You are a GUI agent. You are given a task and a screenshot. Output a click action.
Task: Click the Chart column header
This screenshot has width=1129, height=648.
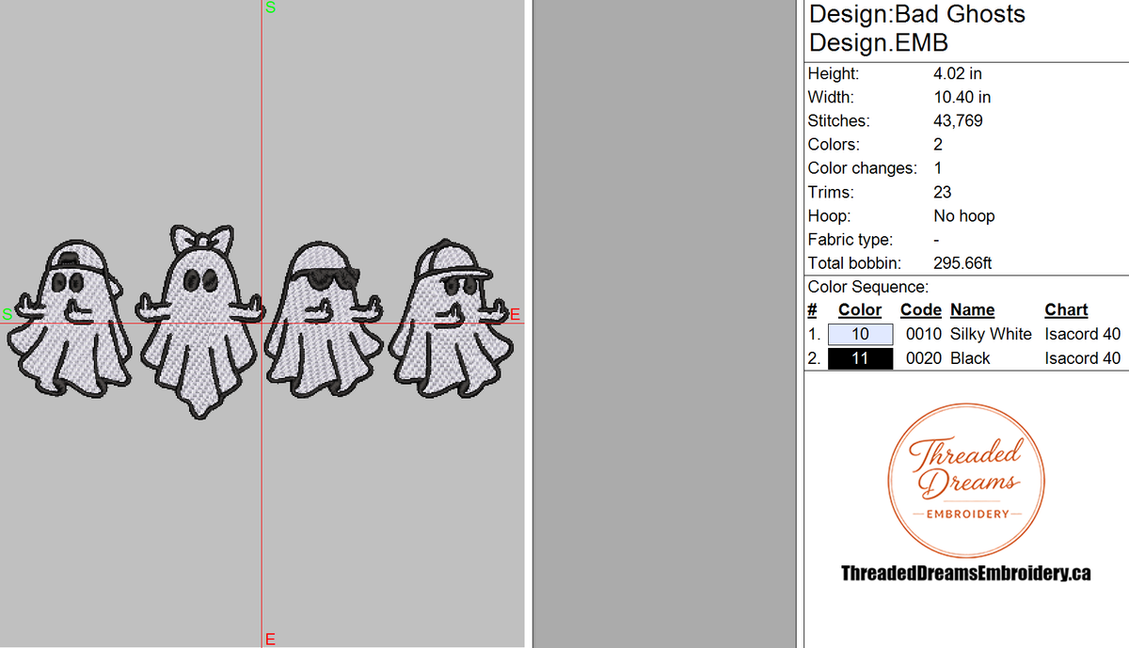pyautogui.click(x=1066, y=310)
